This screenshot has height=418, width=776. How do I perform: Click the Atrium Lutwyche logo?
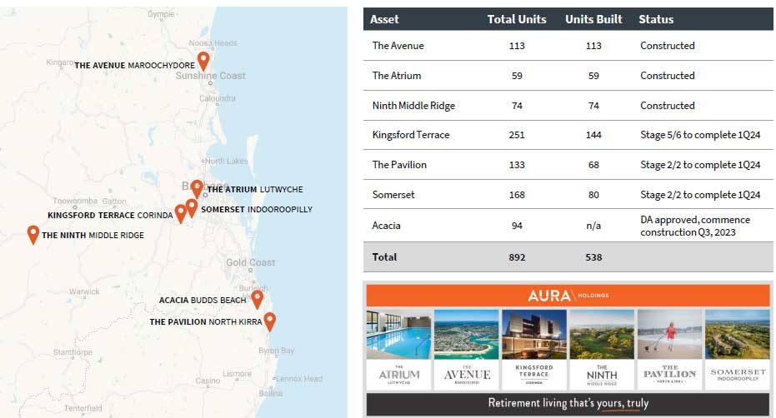click(399, 375)
